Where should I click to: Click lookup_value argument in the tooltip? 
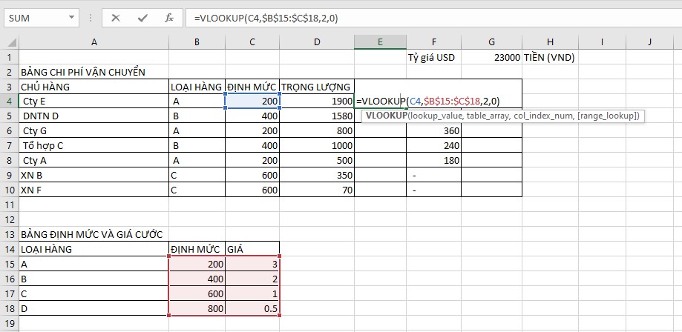(436, 116)
